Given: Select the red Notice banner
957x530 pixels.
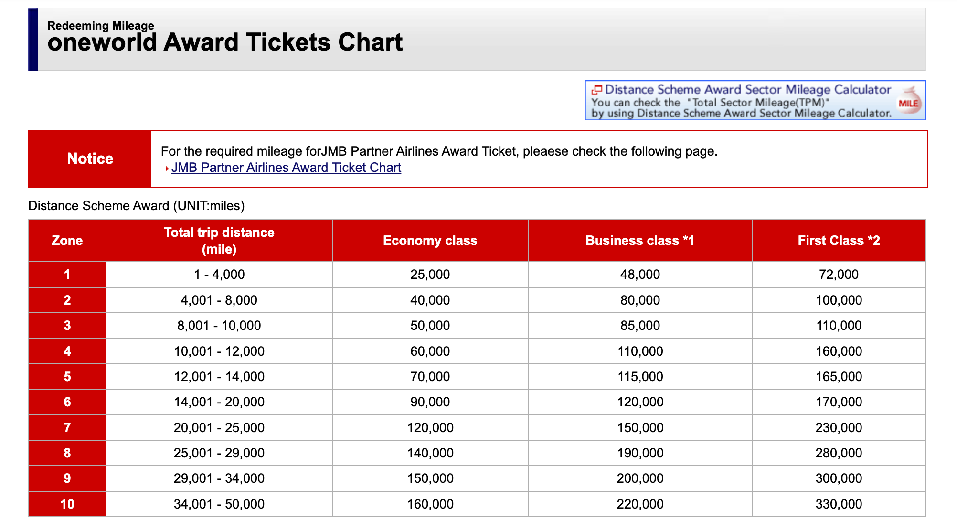Looking at the screenshot, I should point(90,158).
